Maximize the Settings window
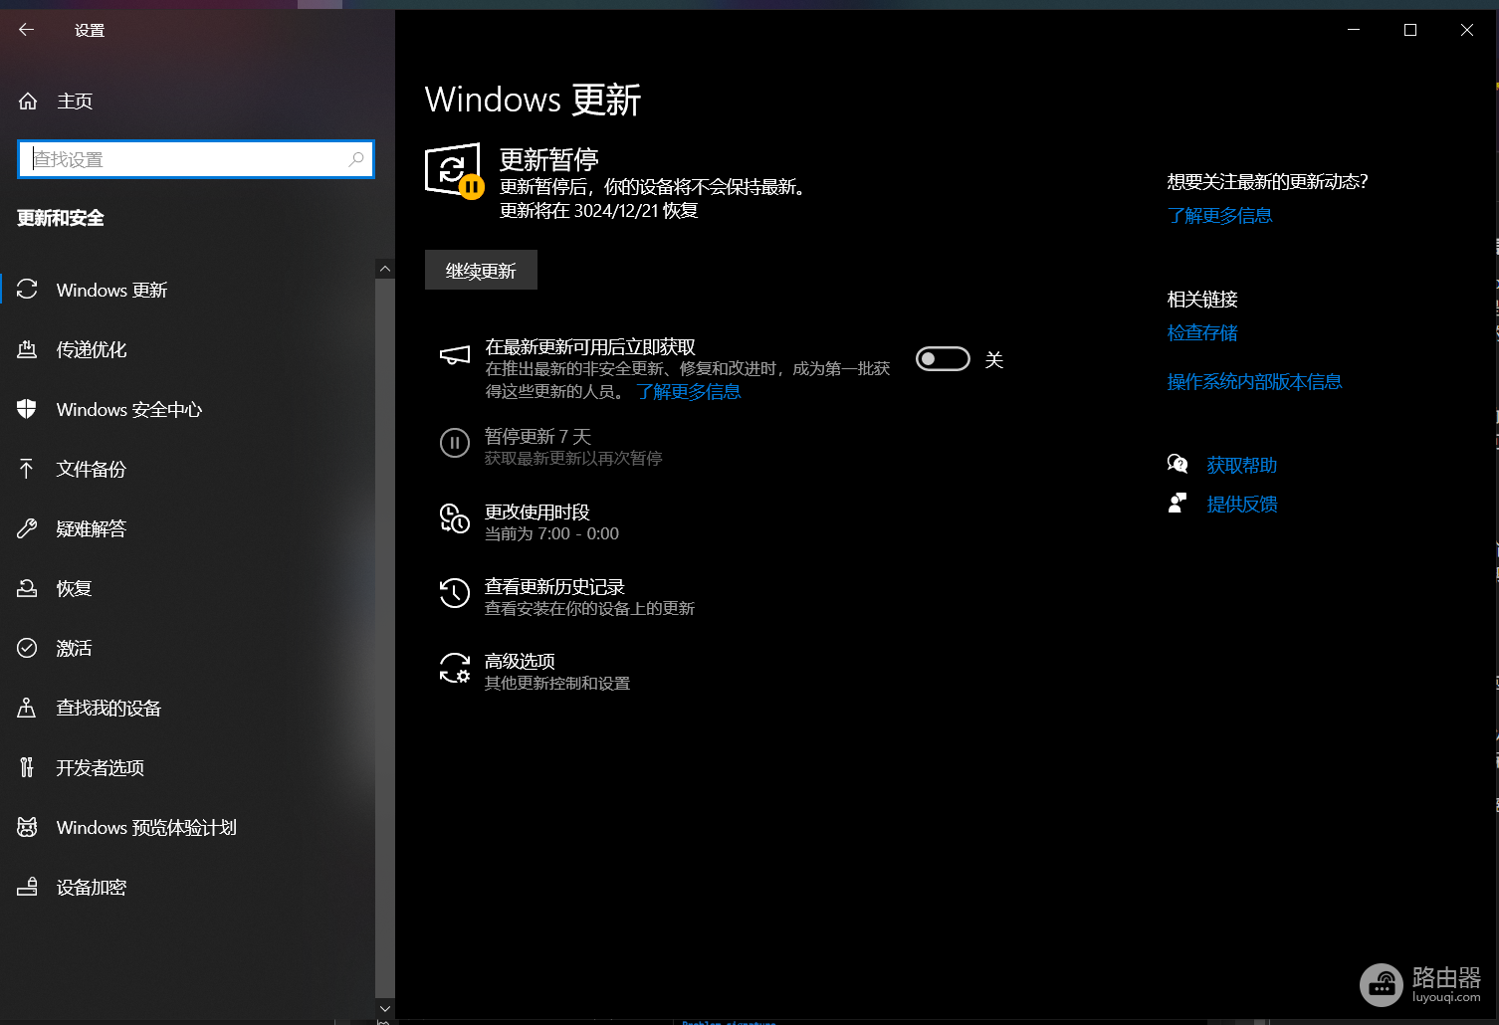This screenshot has height=1025, width=1499. point(1410,30)
